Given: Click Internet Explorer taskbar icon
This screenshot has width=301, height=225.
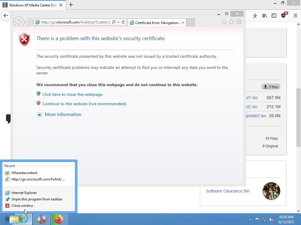Looking at the screenshot, I should (24, 219).
